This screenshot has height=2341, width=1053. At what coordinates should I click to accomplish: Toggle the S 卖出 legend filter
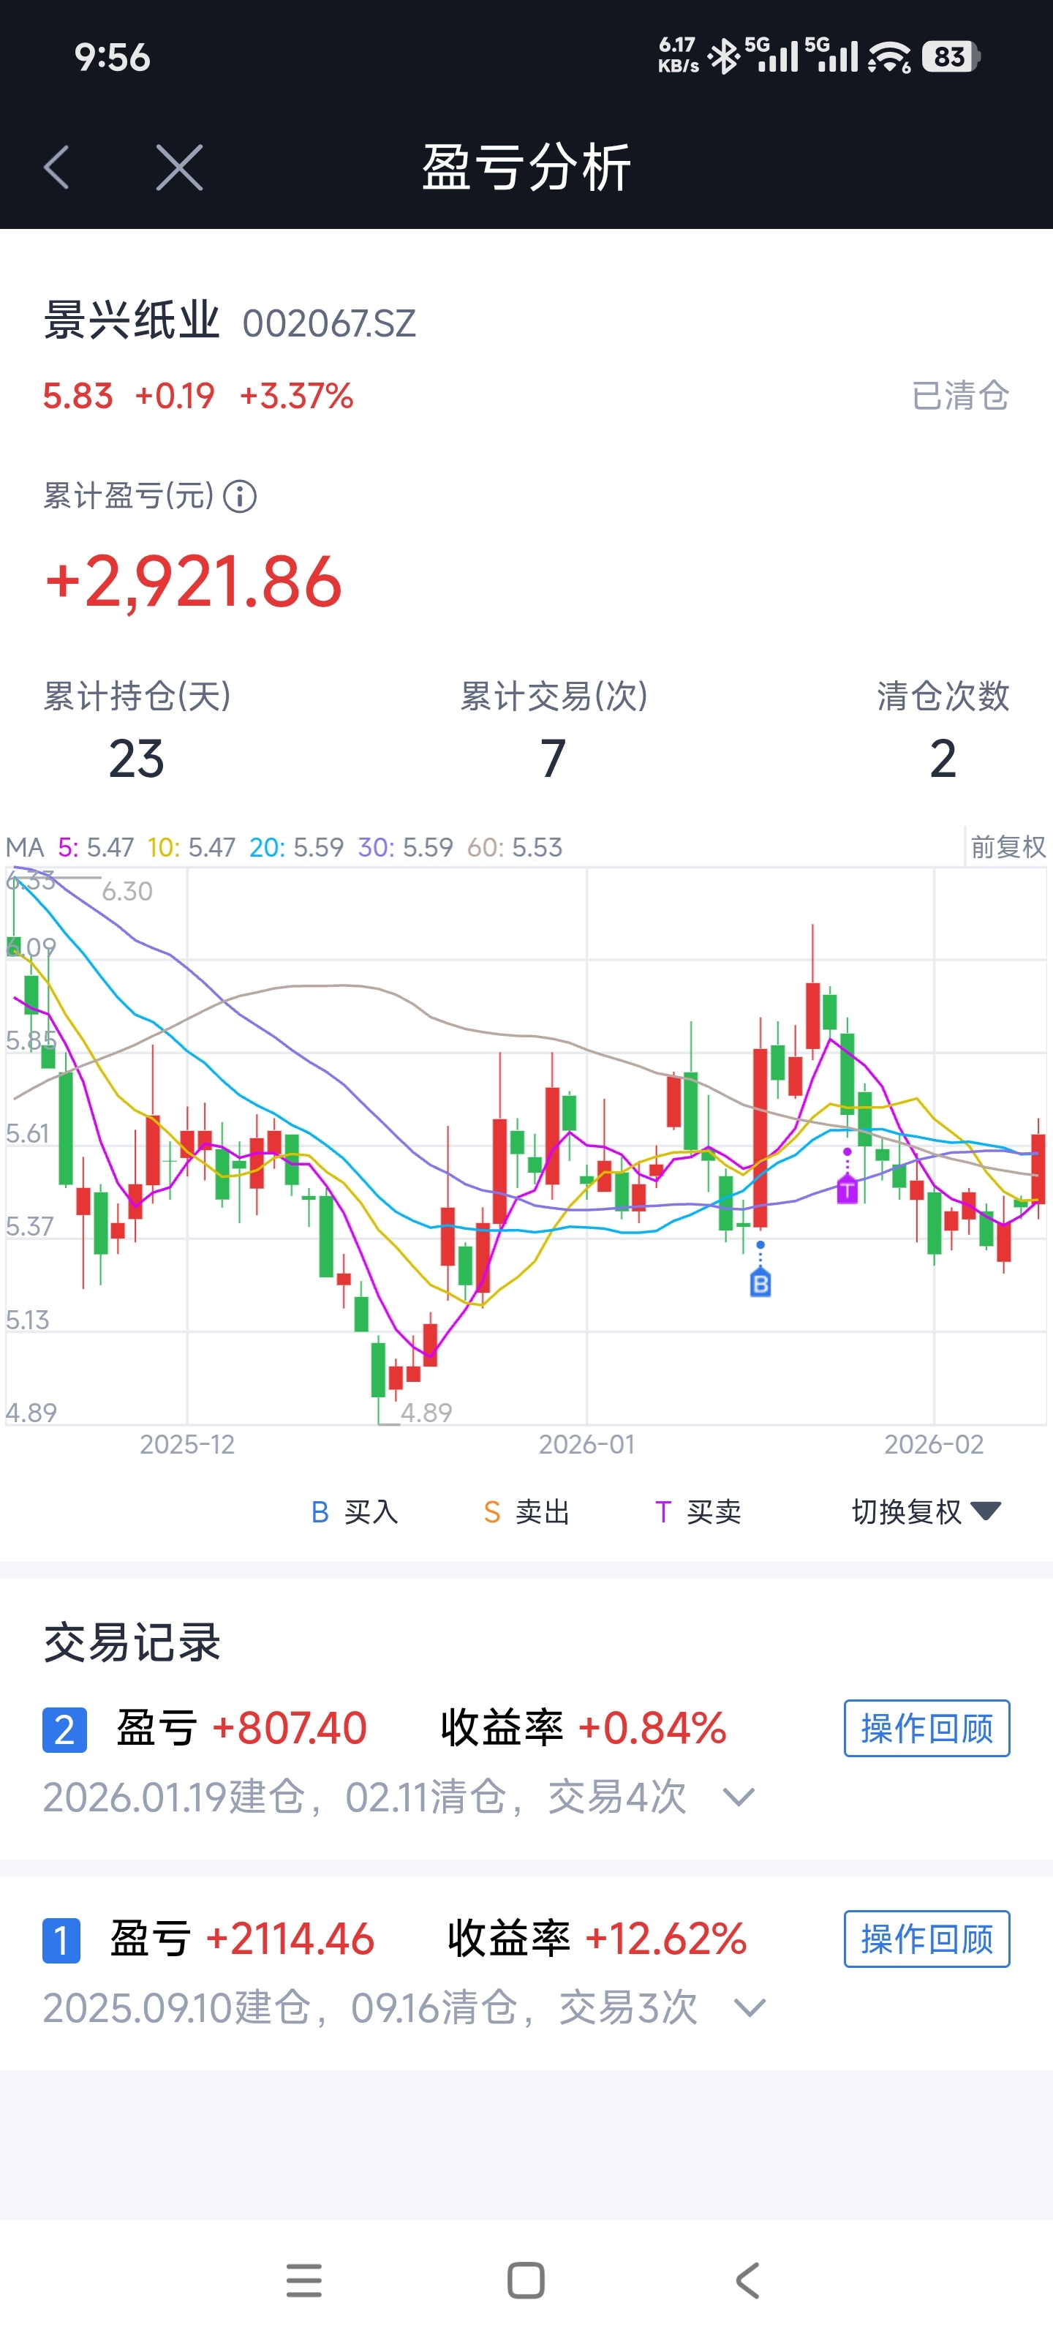click(526, 1511)
